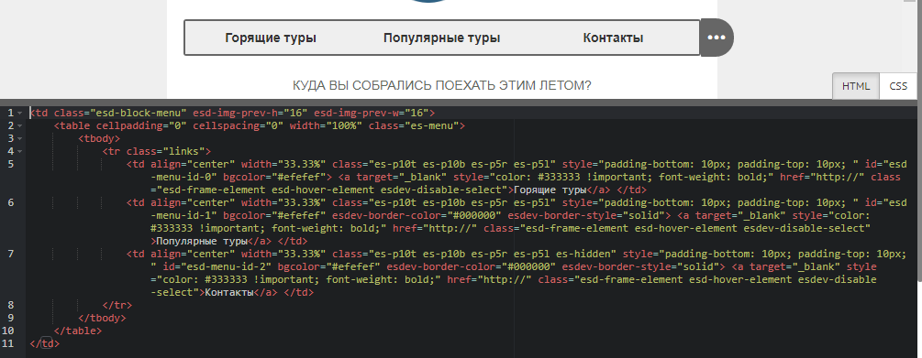
Task: Click line number 5 in the gutter
Action: [x=11, y=164]
